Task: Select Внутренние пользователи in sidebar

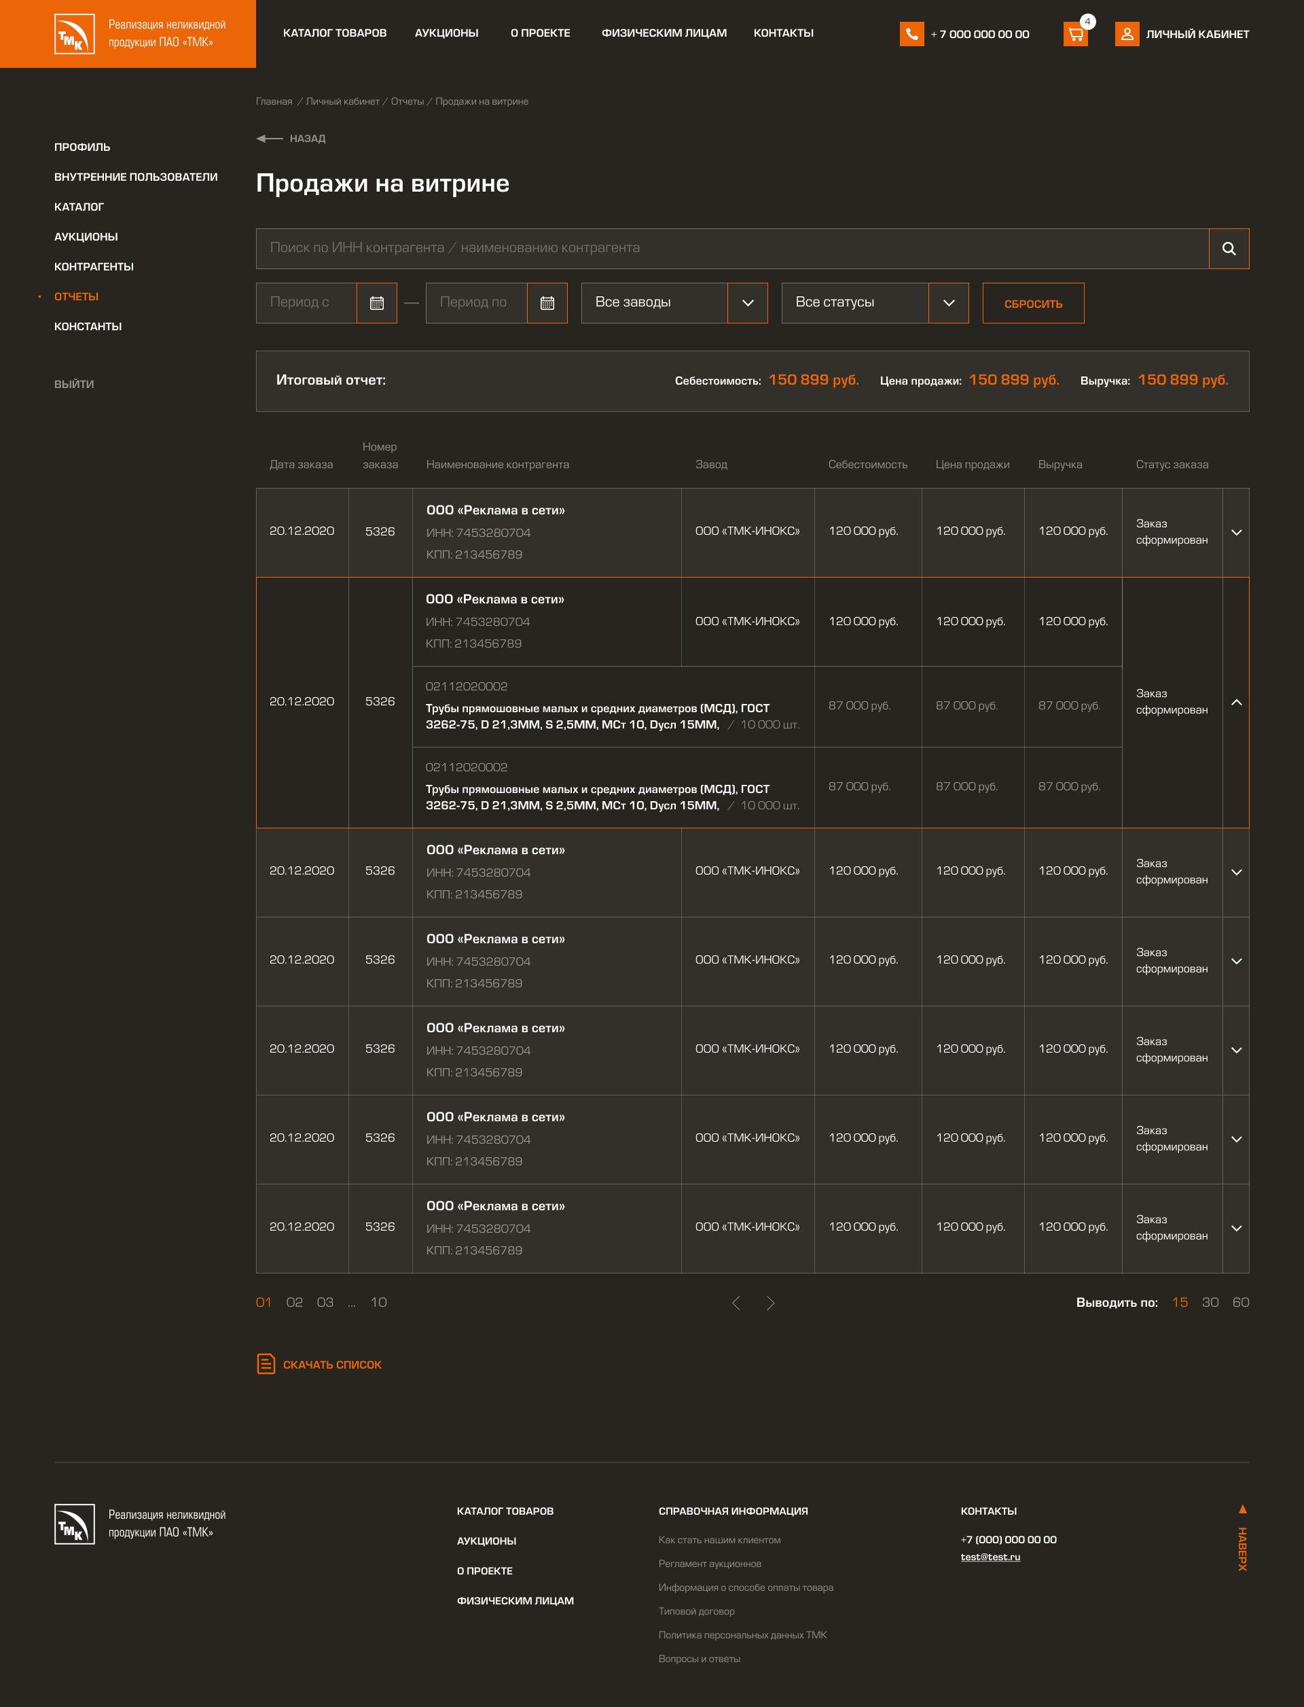Action: click(x=136, y=177)
